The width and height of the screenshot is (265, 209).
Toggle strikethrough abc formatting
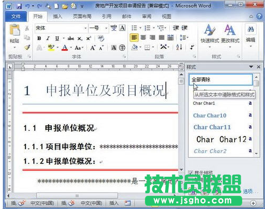pyautogui.click(x=71, y=38)
